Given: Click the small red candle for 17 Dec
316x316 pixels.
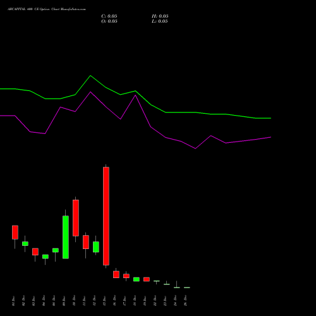Looking at the screenshot, I should (126, 276).
